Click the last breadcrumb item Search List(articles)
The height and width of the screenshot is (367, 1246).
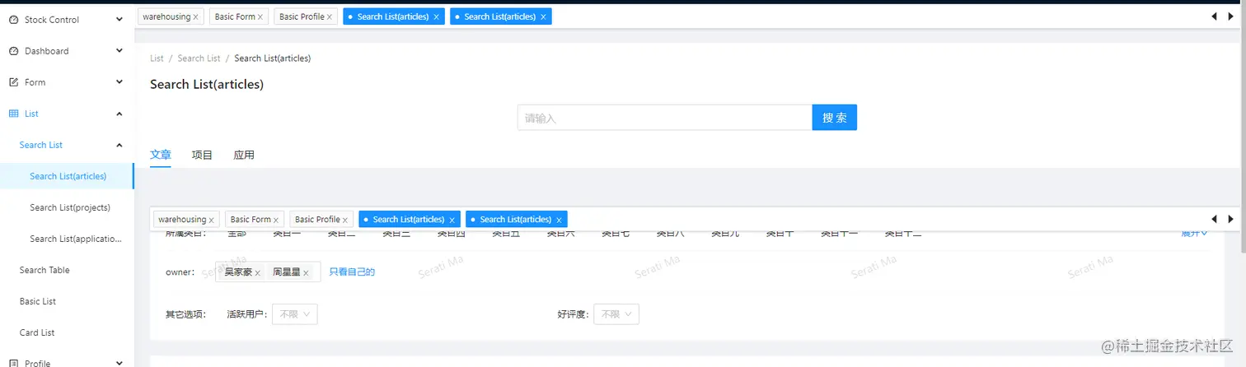coord(272,58)
